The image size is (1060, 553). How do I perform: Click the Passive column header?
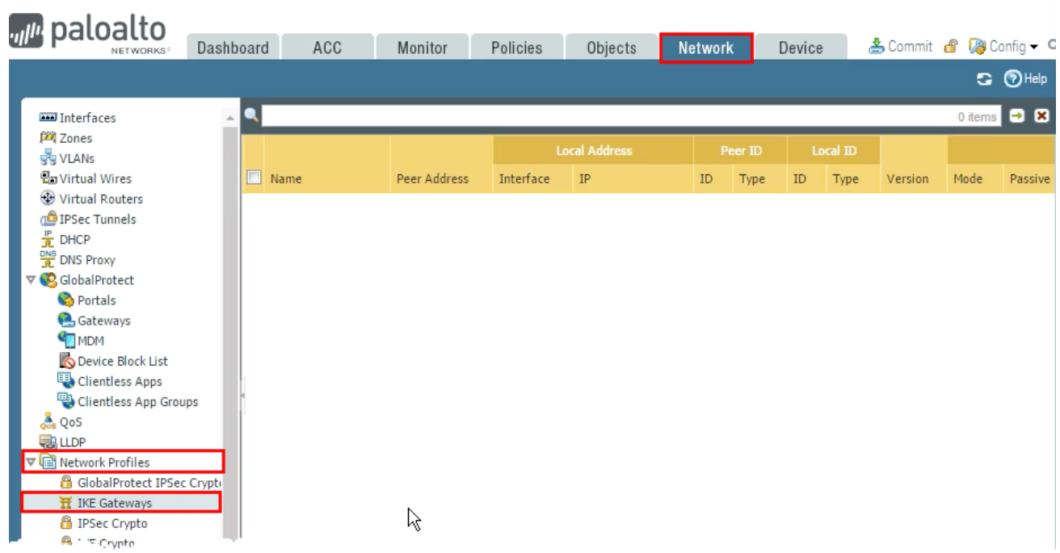tap(1029, 179)
